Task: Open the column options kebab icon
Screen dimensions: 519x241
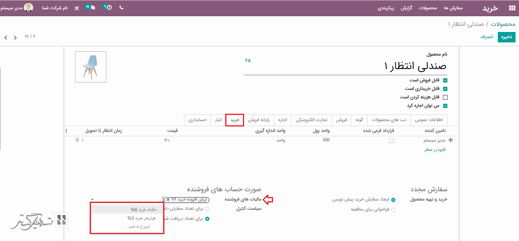Action: (x=66, y=131)
